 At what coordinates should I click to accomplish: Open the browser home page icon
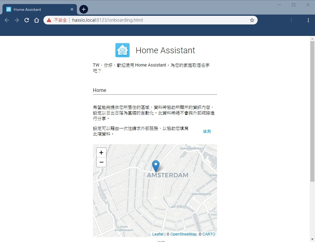(x=36, y=20)
